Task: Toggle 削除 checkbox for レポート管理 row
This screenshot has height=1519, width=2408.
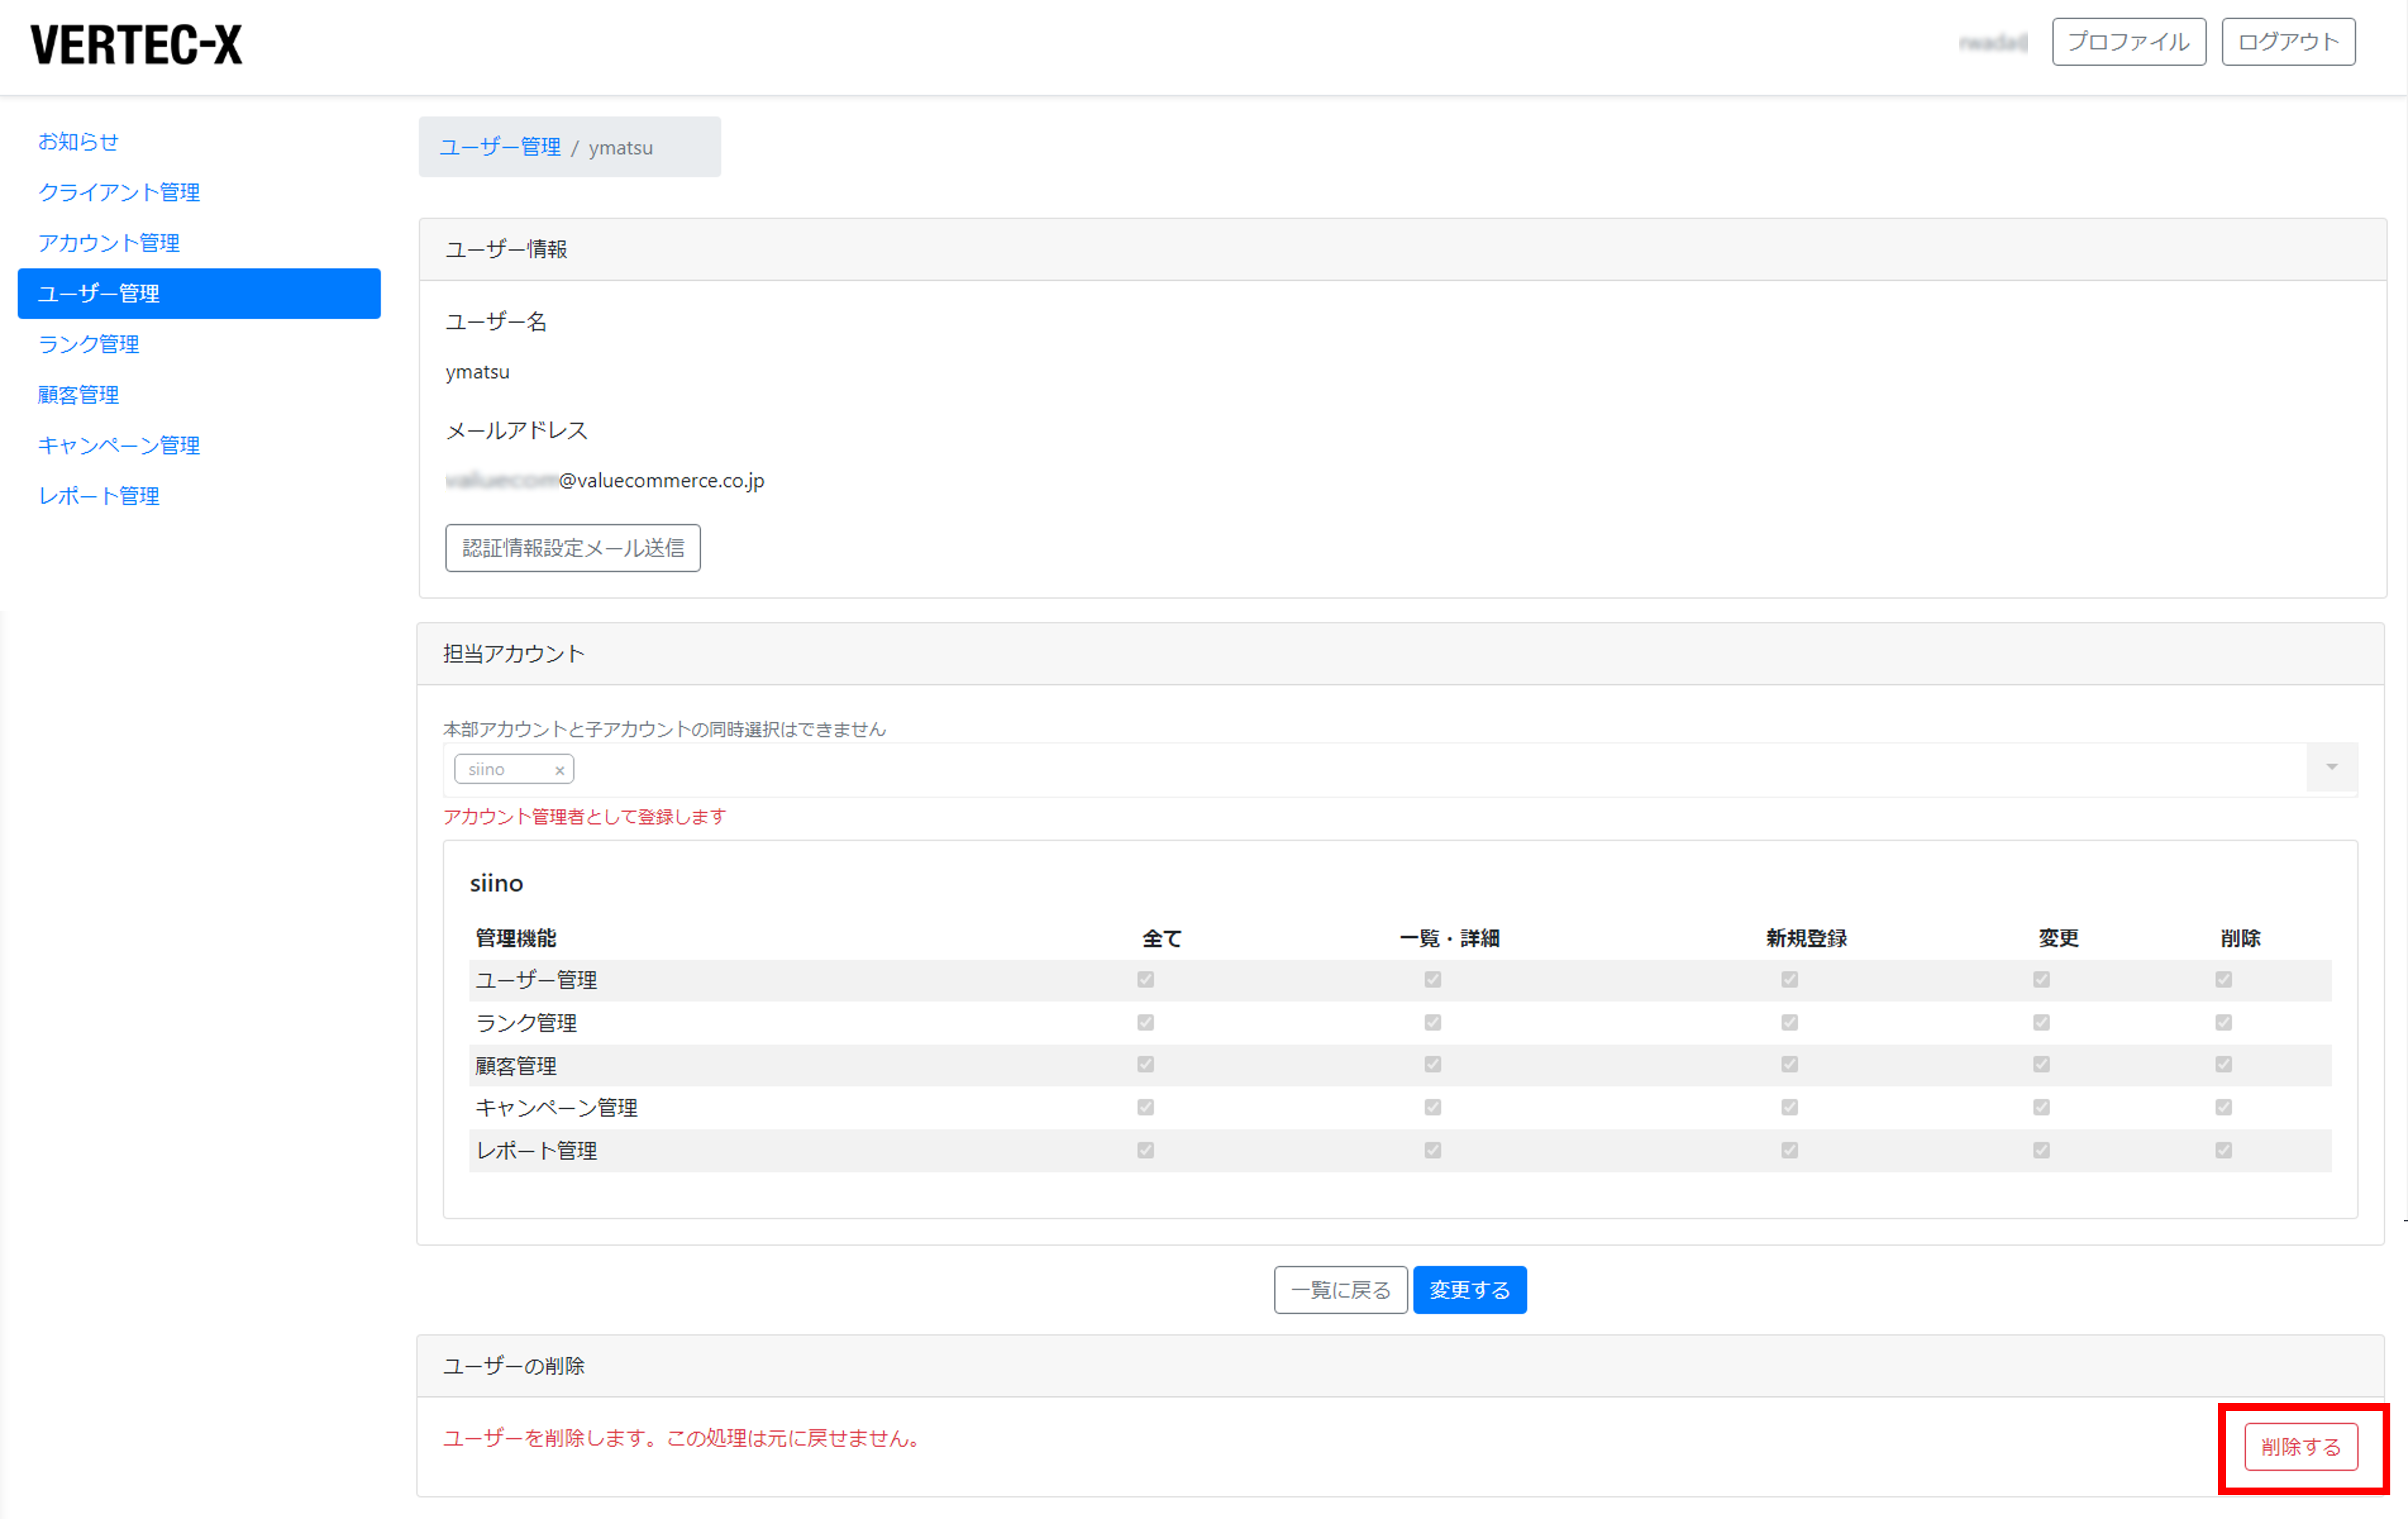Action: pos(2223,1150)
